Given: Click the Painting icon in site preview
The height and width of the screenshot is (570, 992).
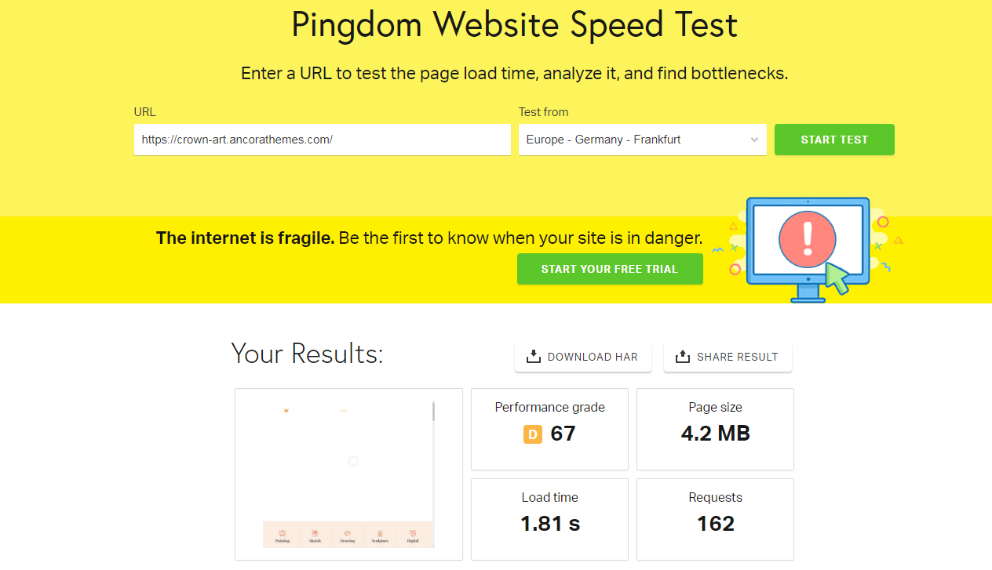Looking at the screenshot, I should coord(283,532).
